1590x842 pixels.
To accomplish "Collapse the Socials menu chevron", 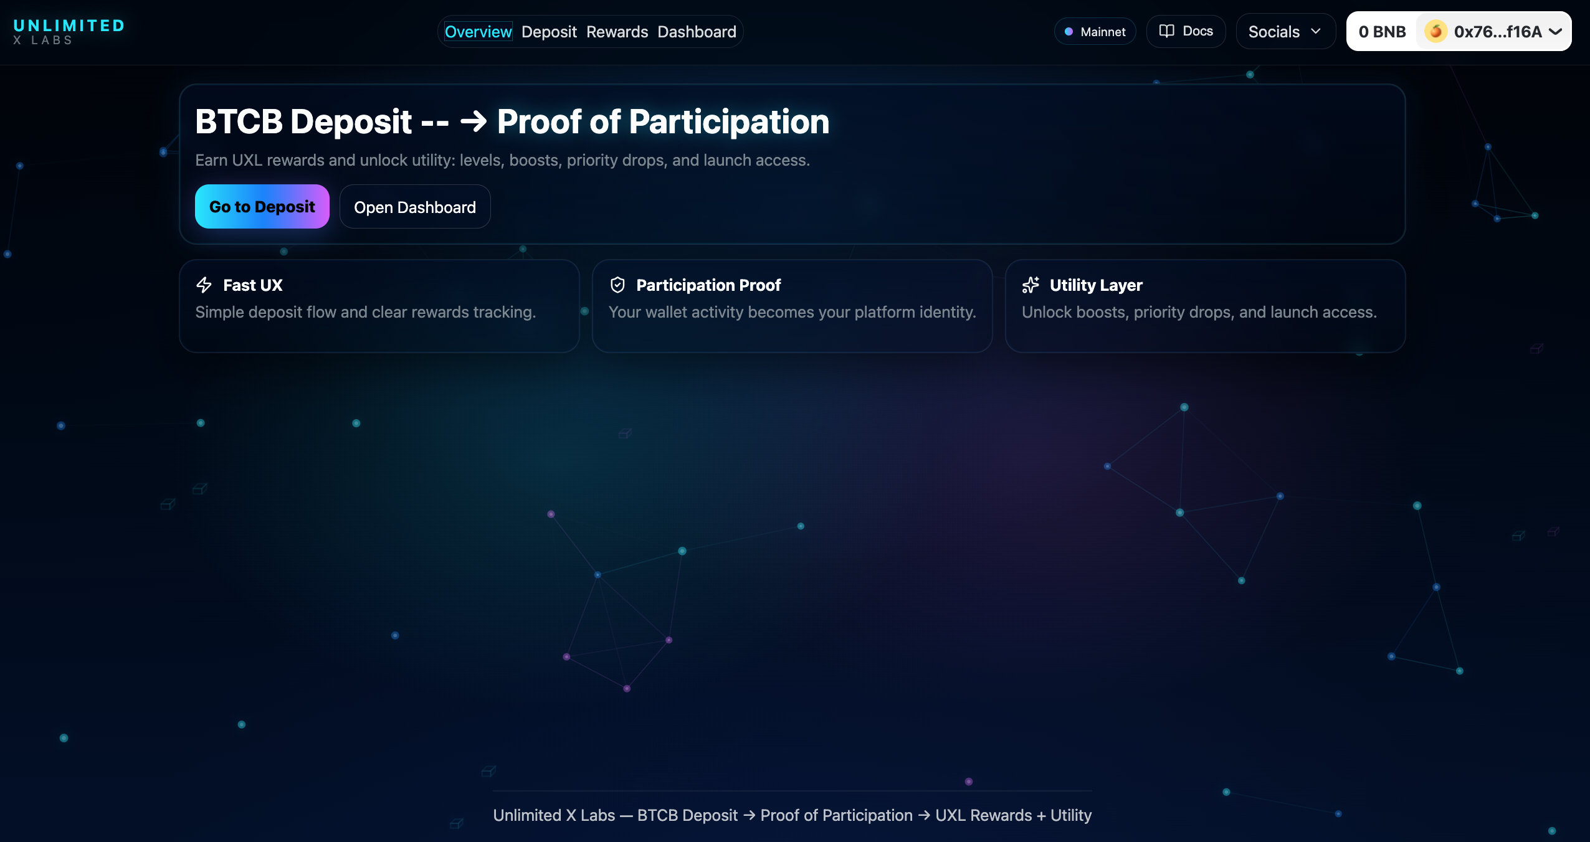I will pos(1316,31).
